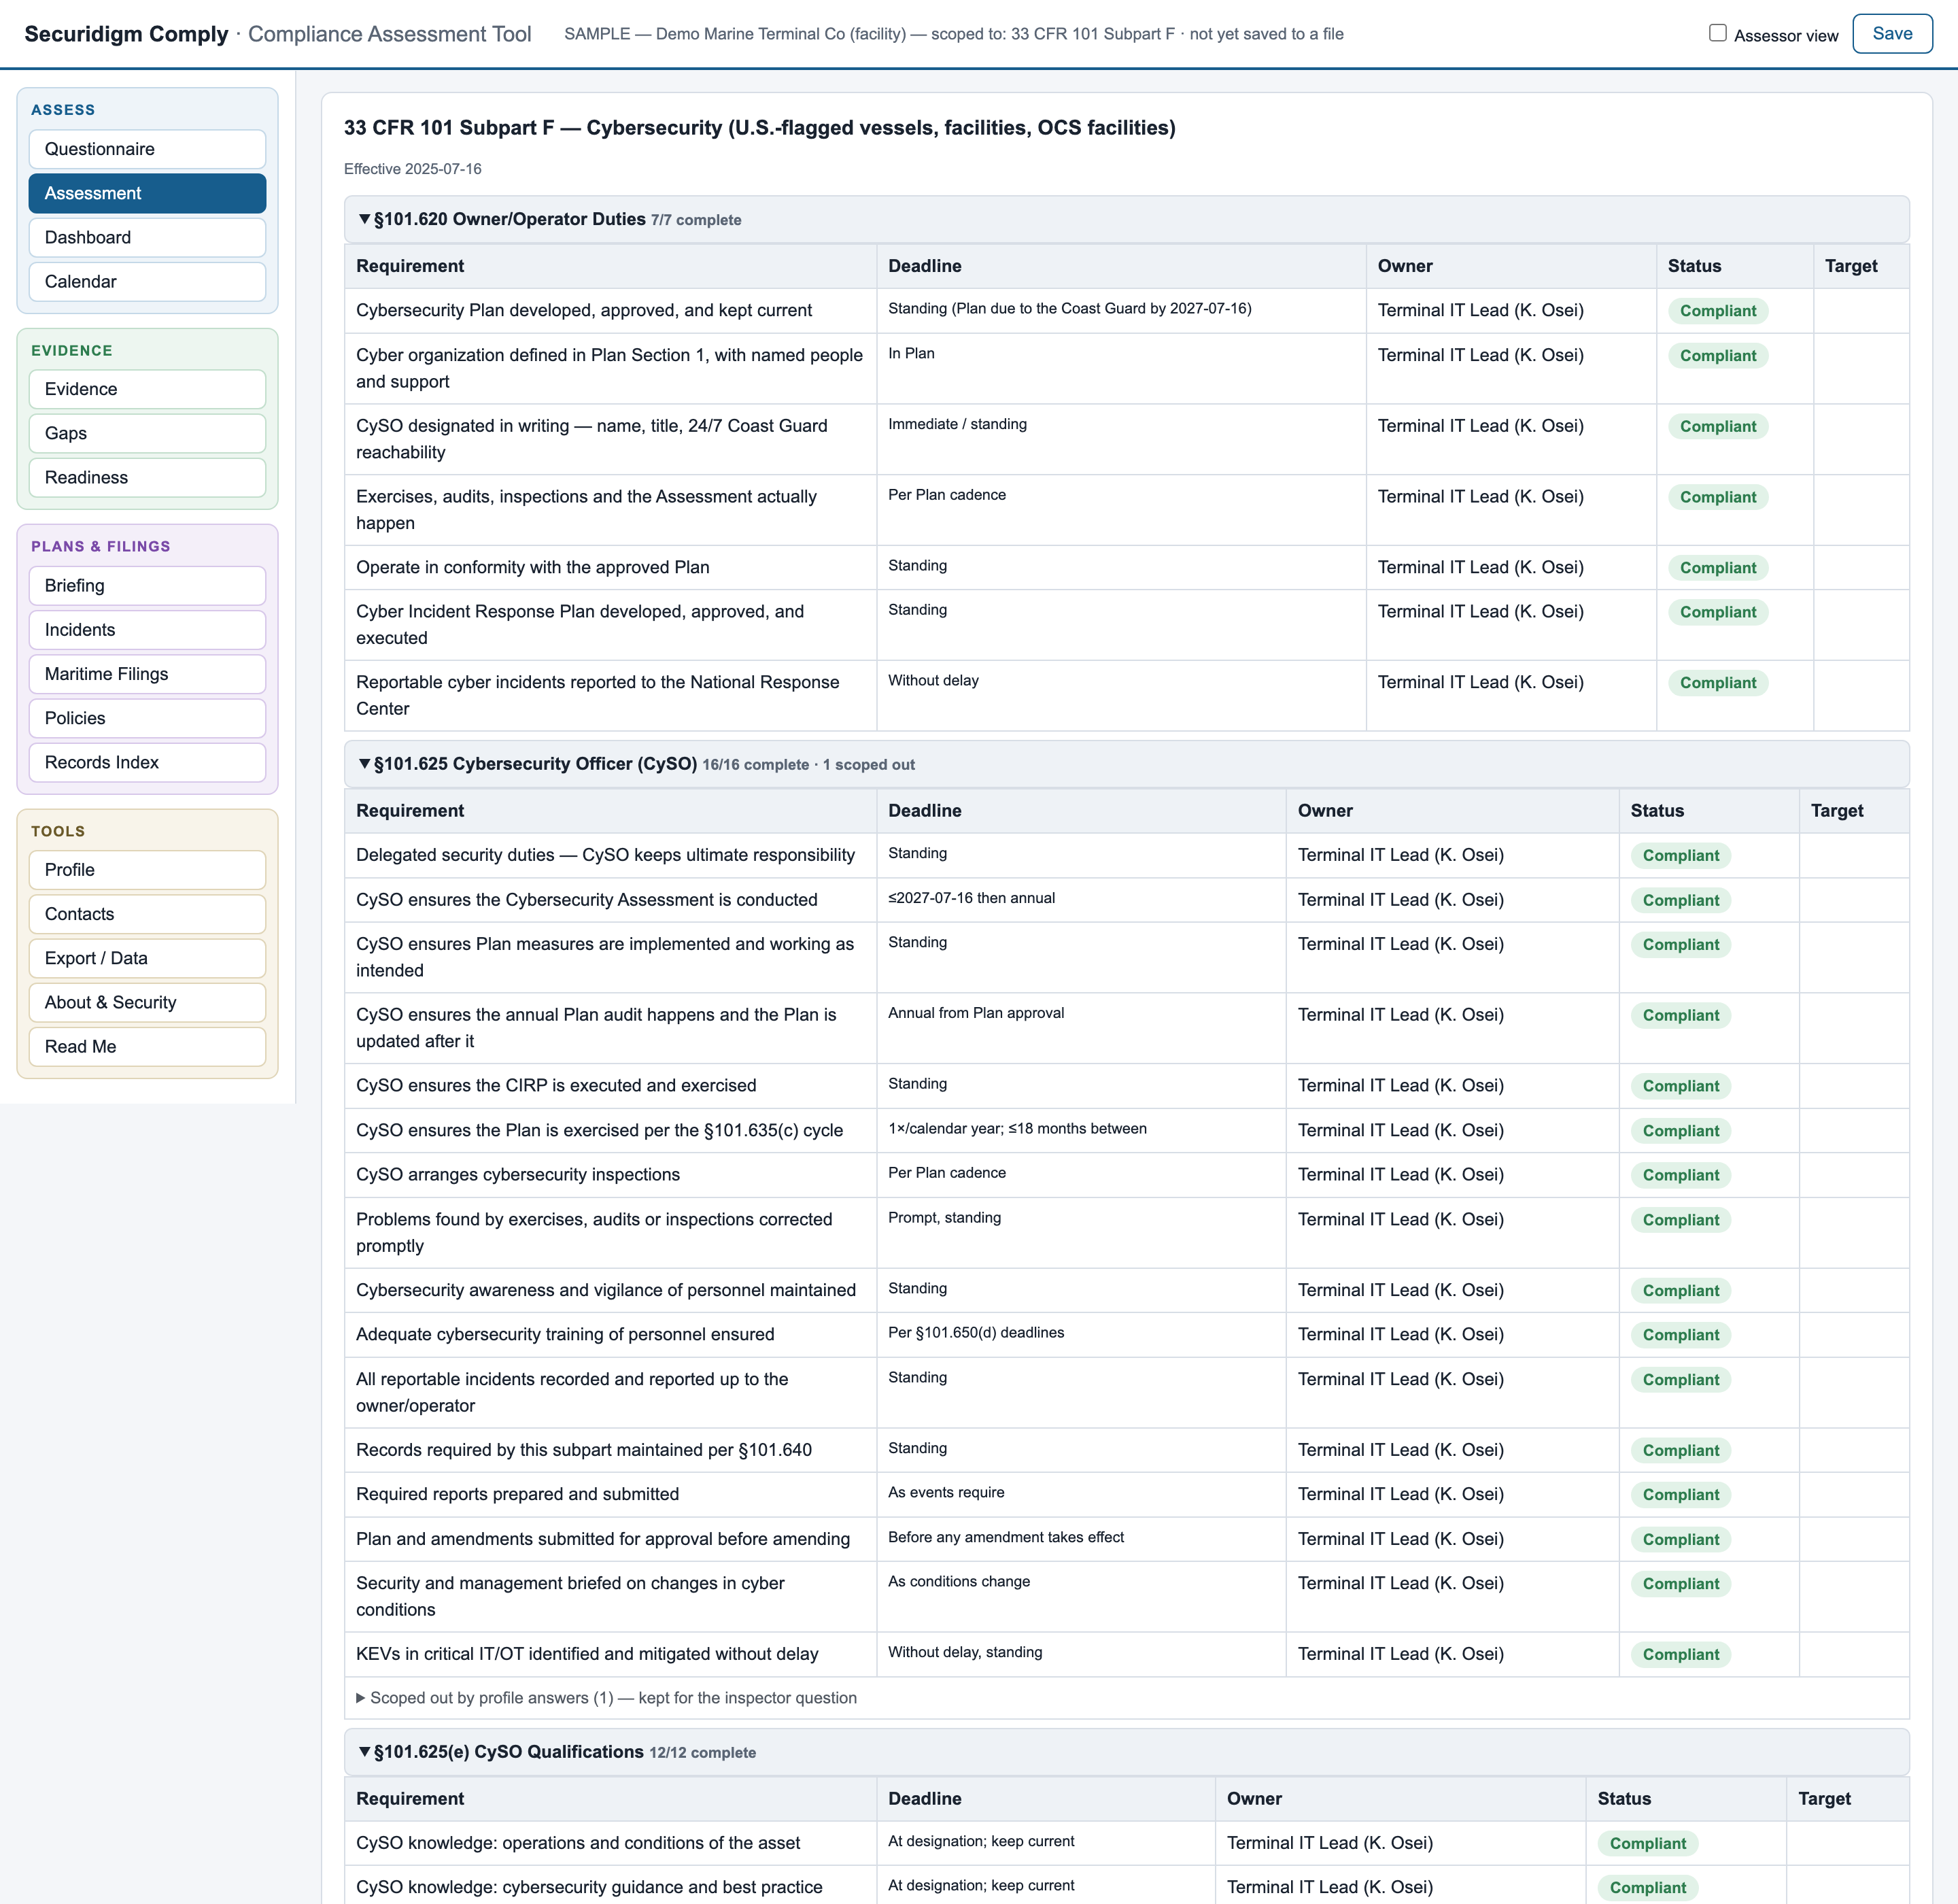Open the Evidence page

(x=147, y=389)
